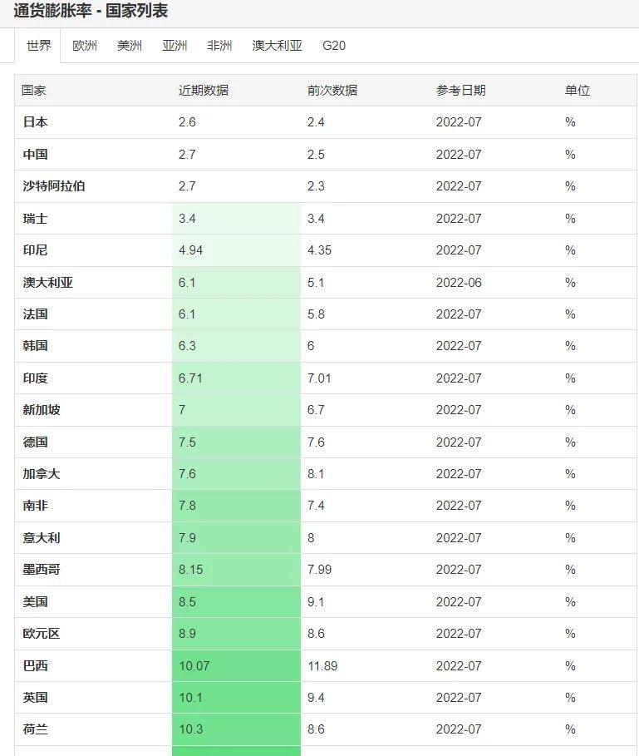Open the 新加坡 country link
This screenshot has width=639, height=756.
42,410
